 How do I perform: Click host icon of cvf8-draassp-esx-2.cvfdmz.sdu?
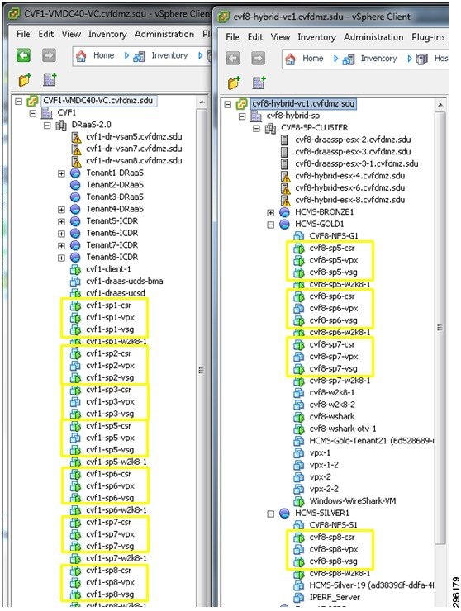point(285,140)
